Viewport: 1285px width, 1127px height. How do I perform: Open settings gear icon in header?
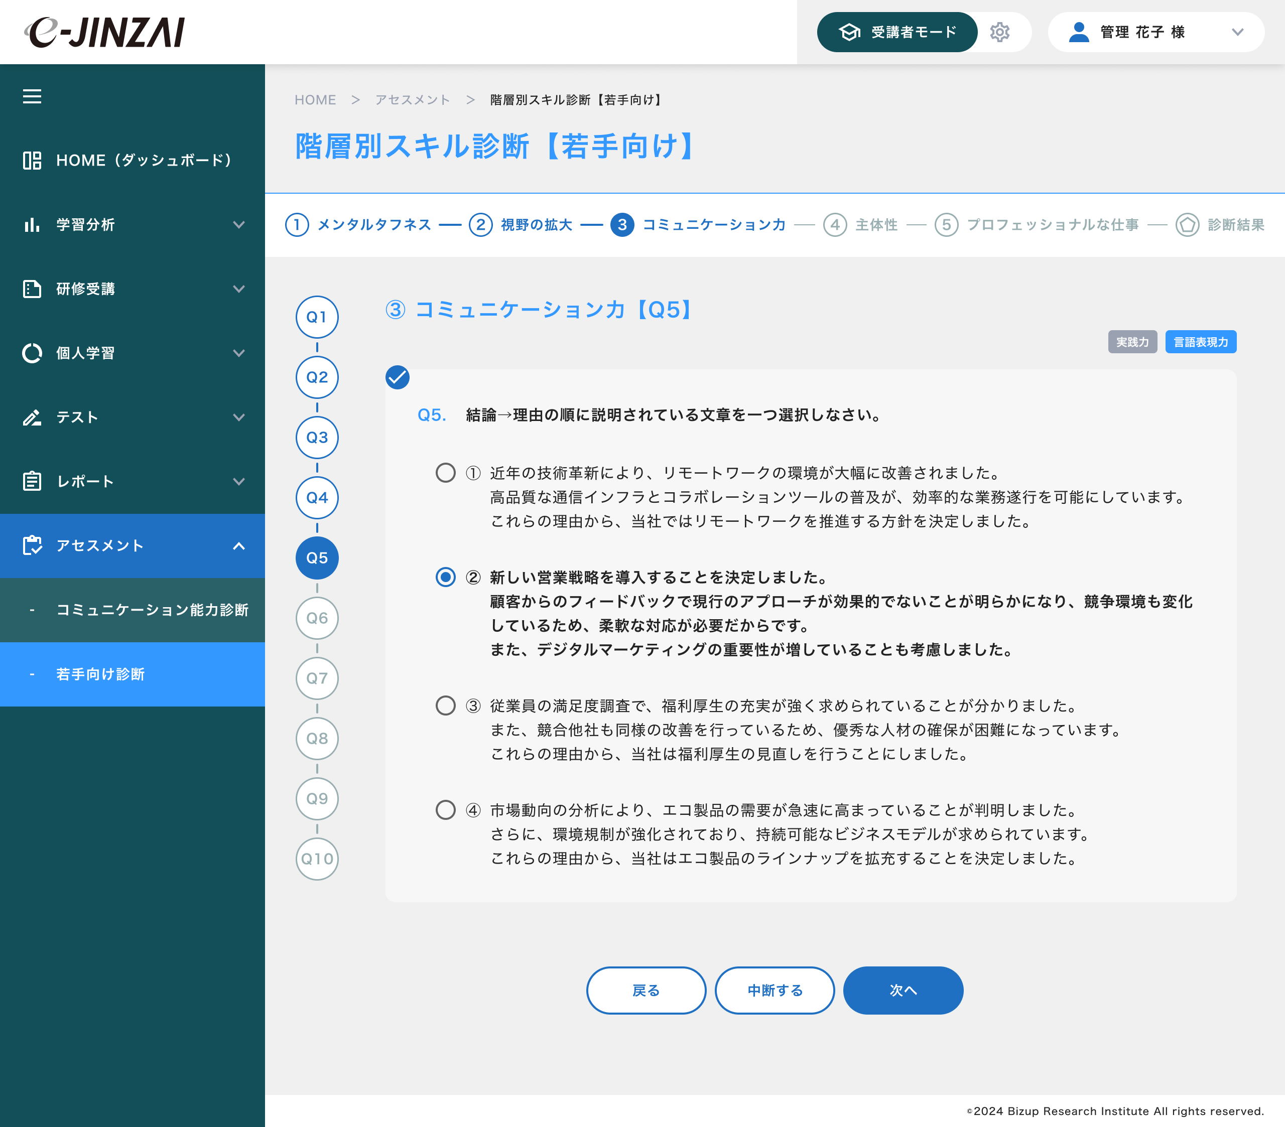click(999, 32)
